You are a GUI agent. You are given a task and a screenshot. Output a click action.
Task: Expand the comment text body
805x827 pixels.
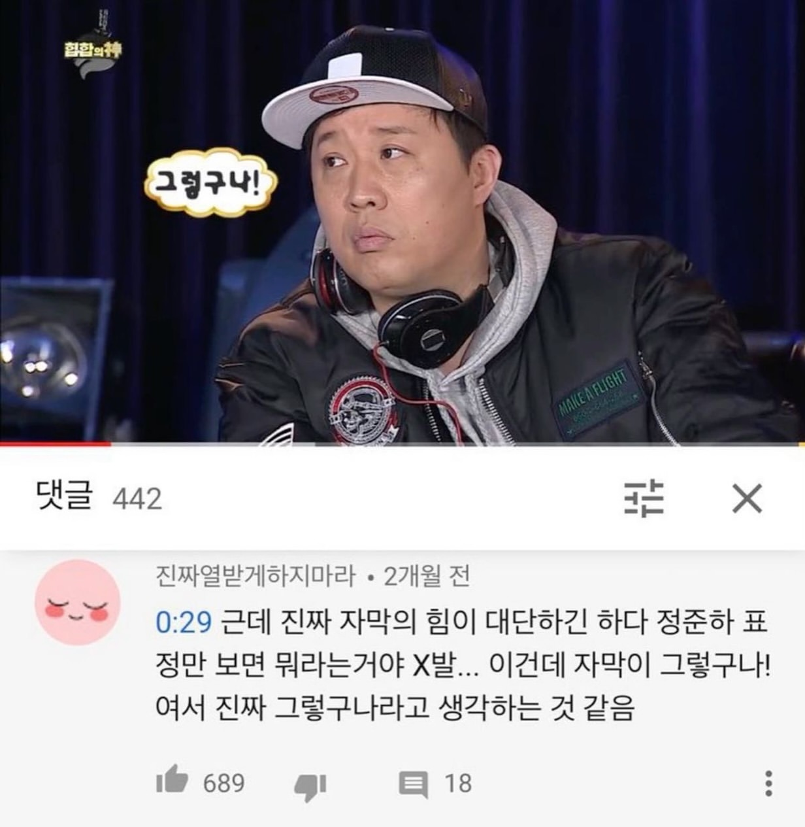[x=463, y=665]
